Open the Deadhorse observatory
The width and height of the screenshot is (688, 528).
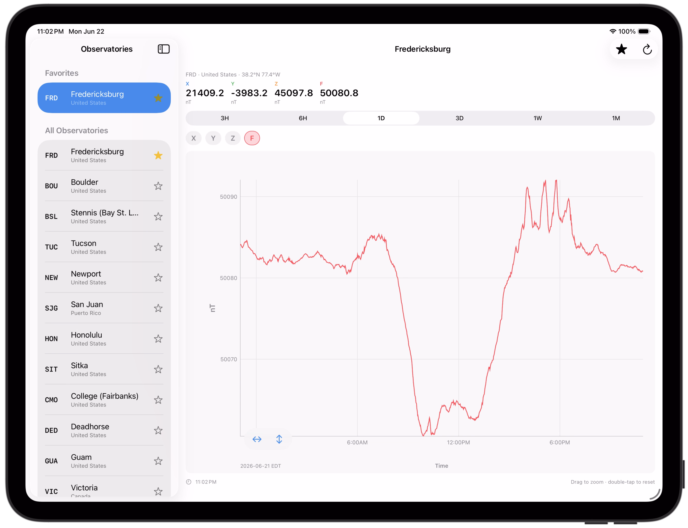pos(104,430)
